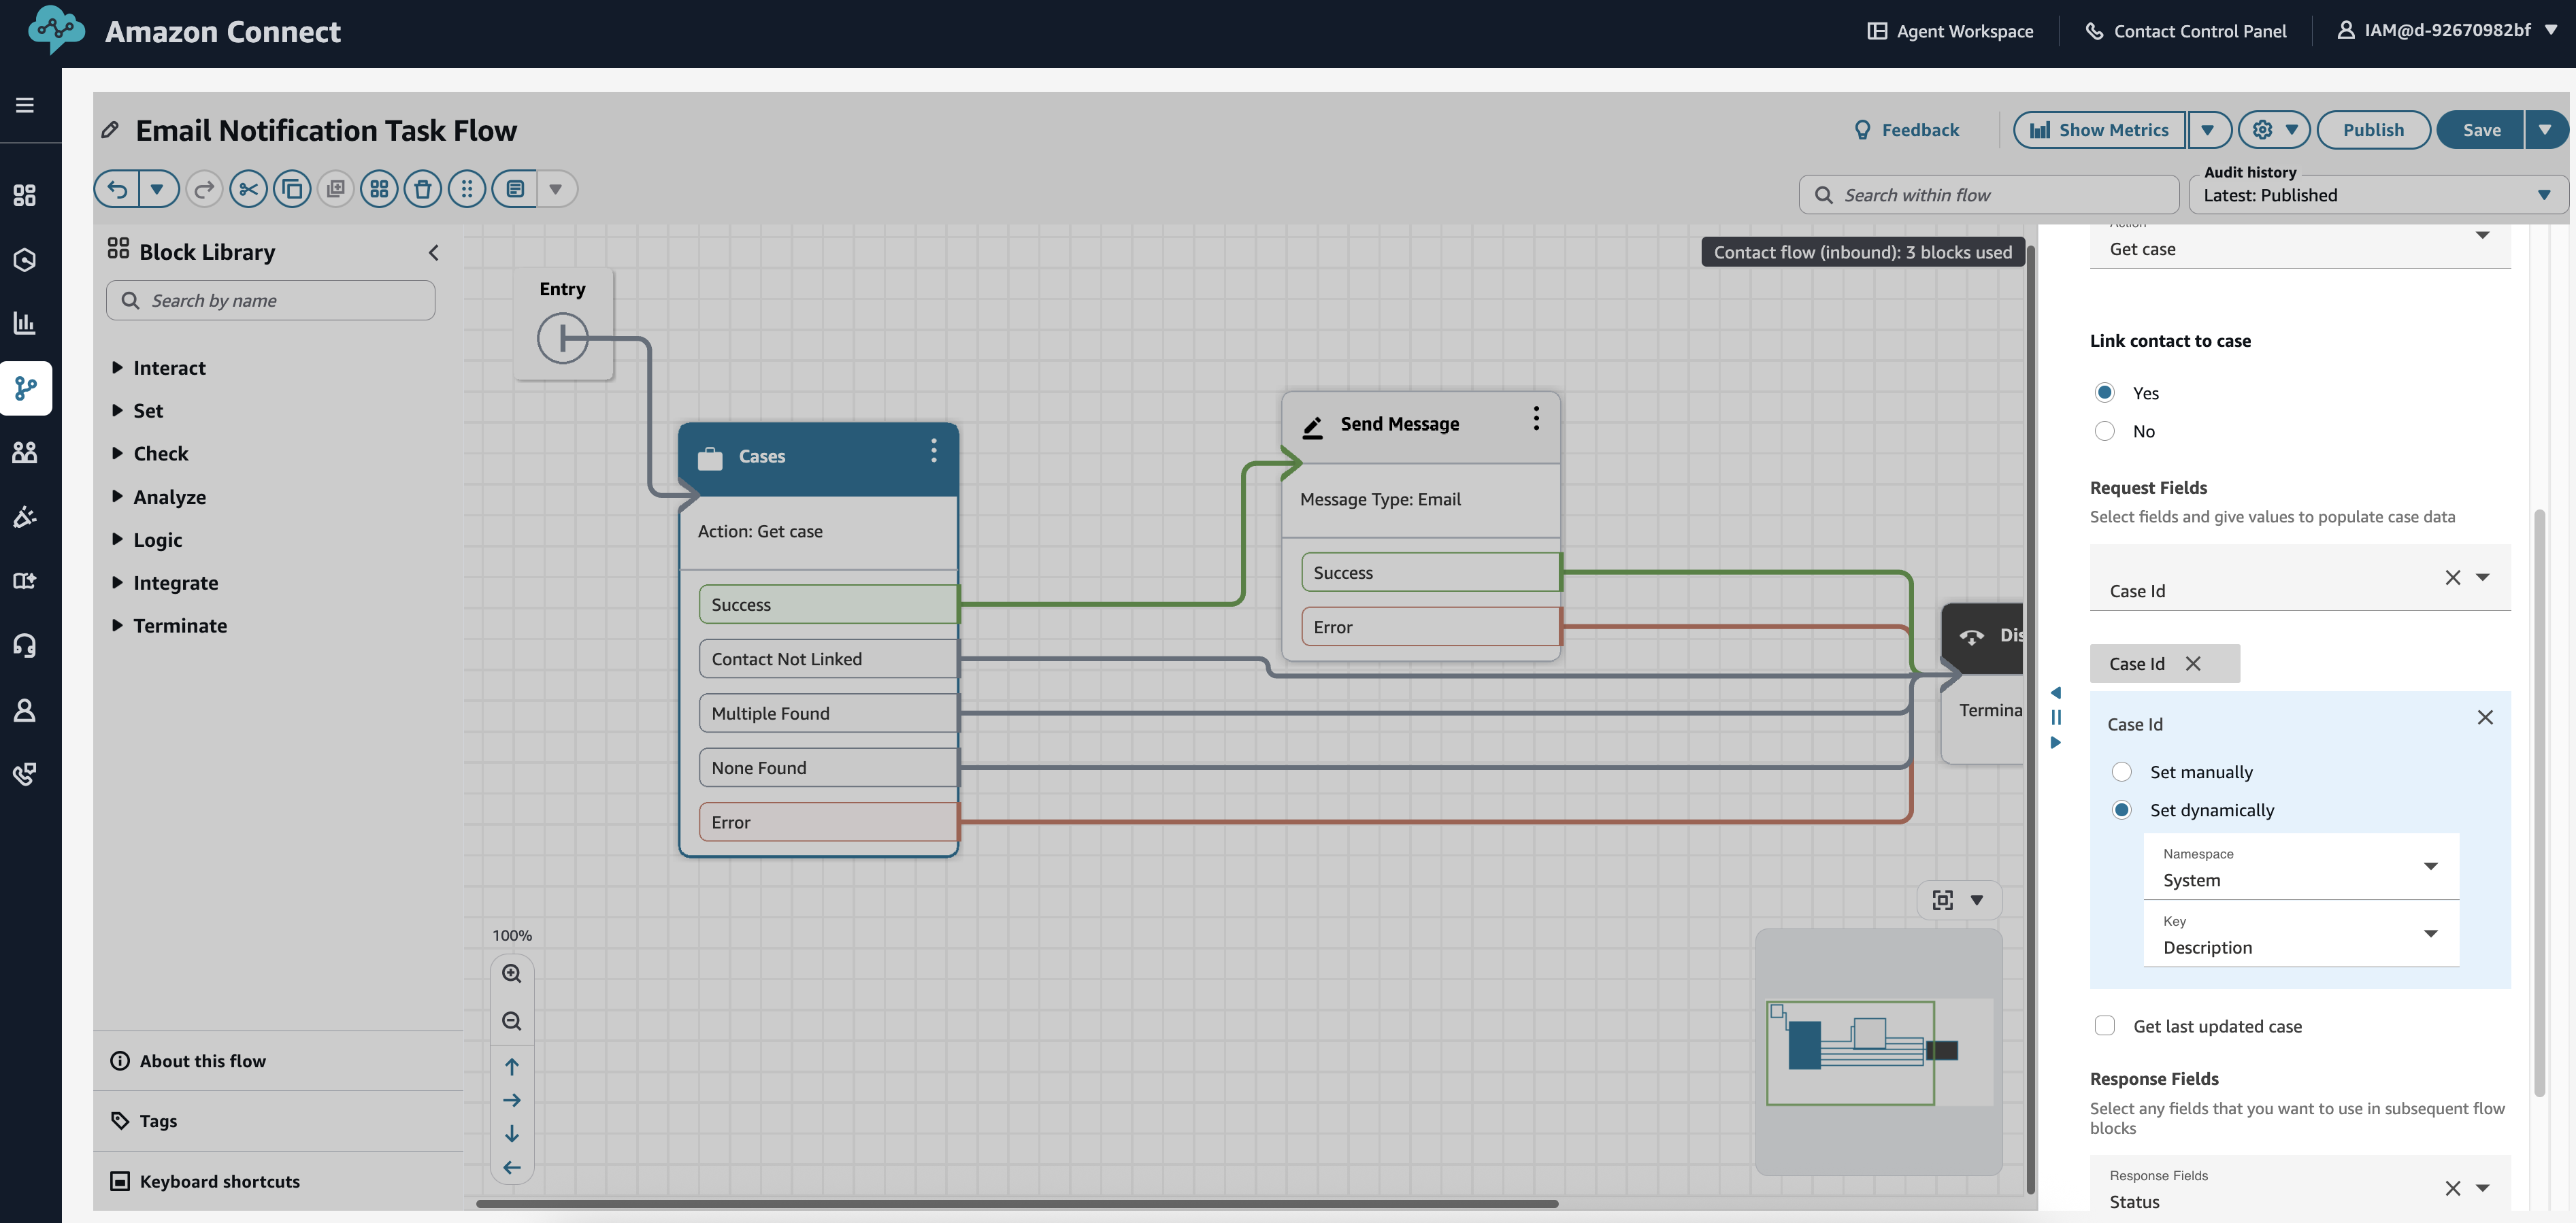Click the horizontal scrollbar below the canvas

tap(1016, 1203)
